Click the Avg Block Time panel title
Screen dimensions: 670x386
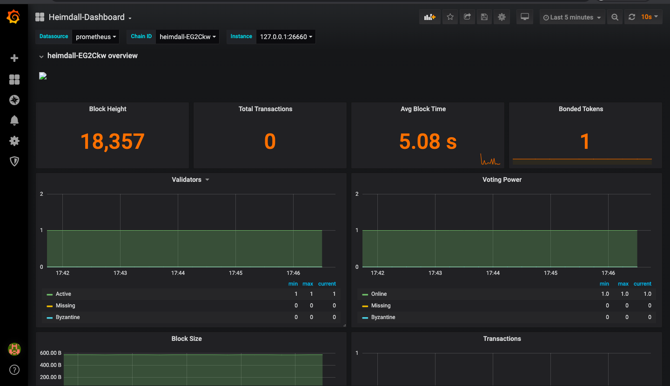click(423, 109)
